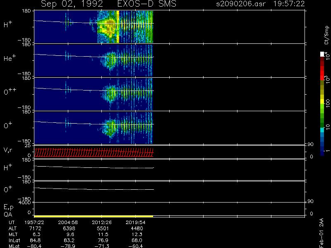331x248 pixels.
Task: Click the InLat value '68.0'
Action: (x=137, y=240)
